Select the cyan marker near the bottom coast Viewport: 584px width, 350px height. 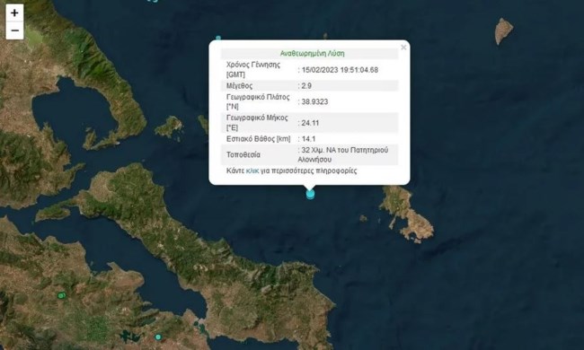(x=158, y=337)
